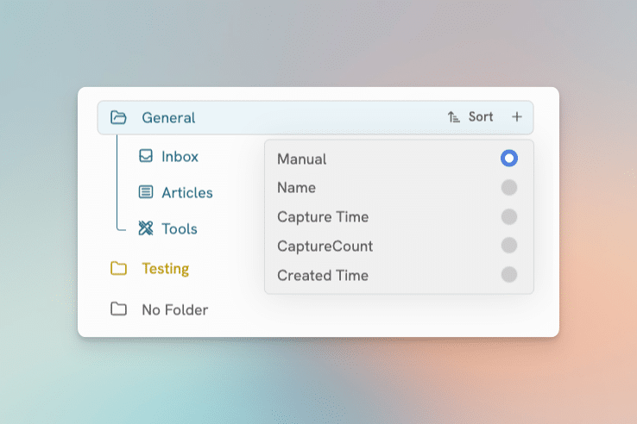
Task: Expand the Testing folder label
Action: tap(165, 269)
